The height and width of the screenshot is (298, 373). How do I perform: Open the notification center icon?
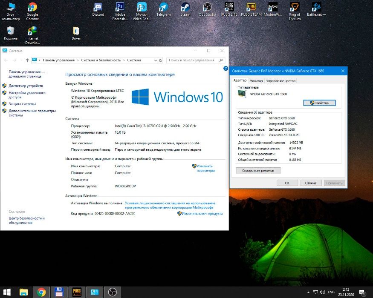362,292
